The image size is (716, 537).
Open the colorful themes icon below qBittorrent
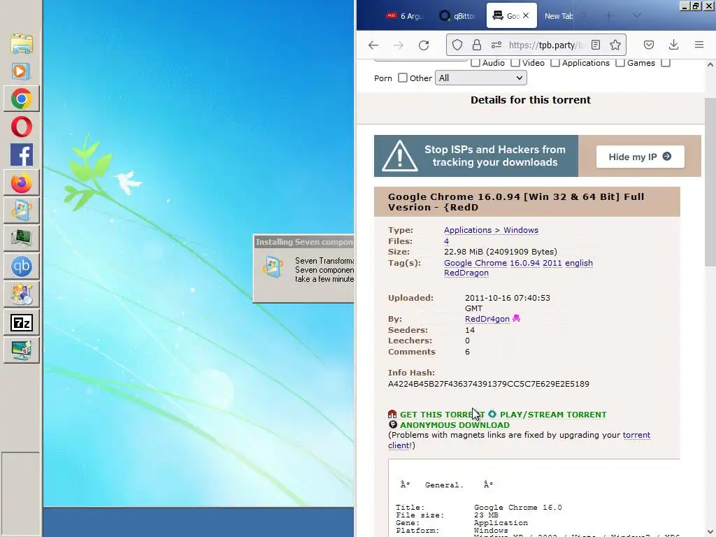click(22, 294)
